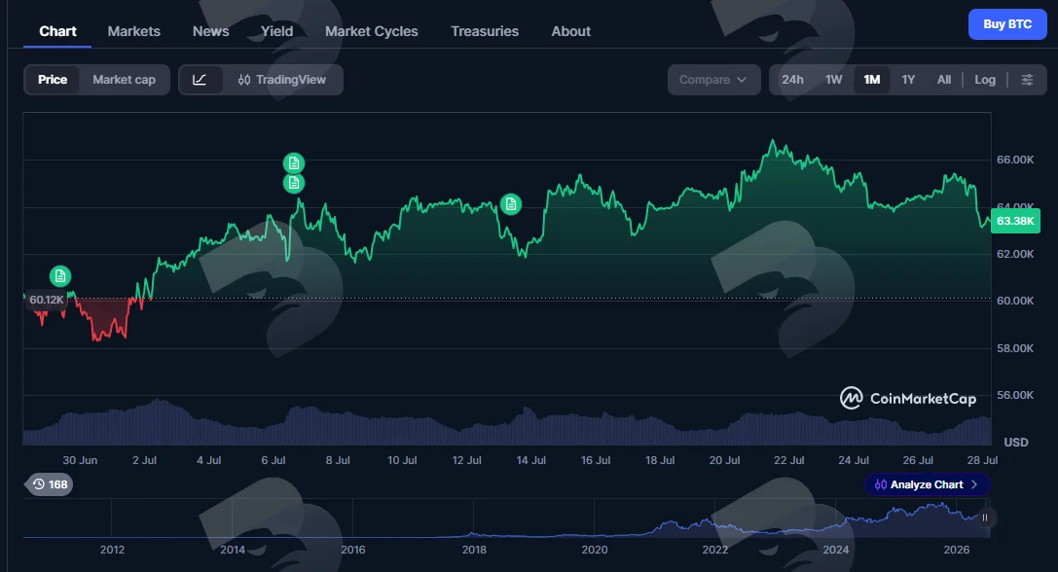Viewport: 1058px width, 572px height.
Task: Click the news marker near 30 Jun
Action: (x=60, y=276)
